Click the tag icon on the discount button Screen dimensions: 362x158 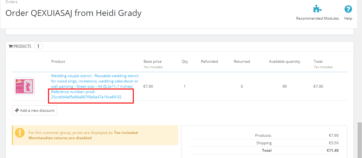pyautogui.click(x=17, y=110)
